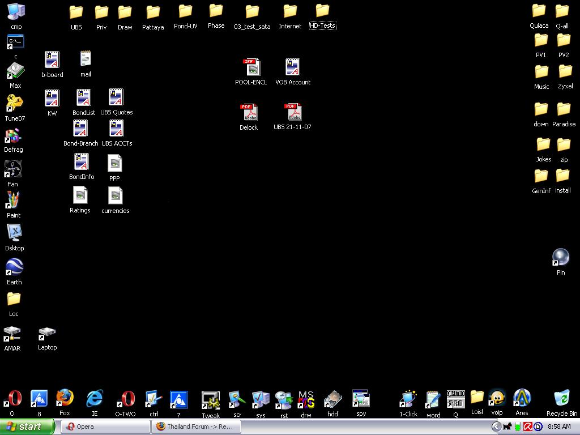Open the Google Earth desktop shortcut
The height and width of the screenshot is (435, 580).
click(x=14, y=267)
